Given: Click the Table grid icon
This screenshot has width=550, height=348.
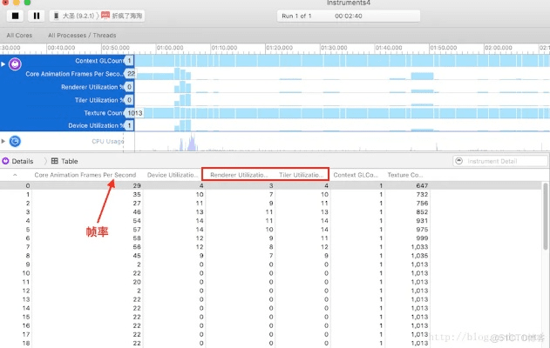Looking at the screenshot, I should (54, 161).
